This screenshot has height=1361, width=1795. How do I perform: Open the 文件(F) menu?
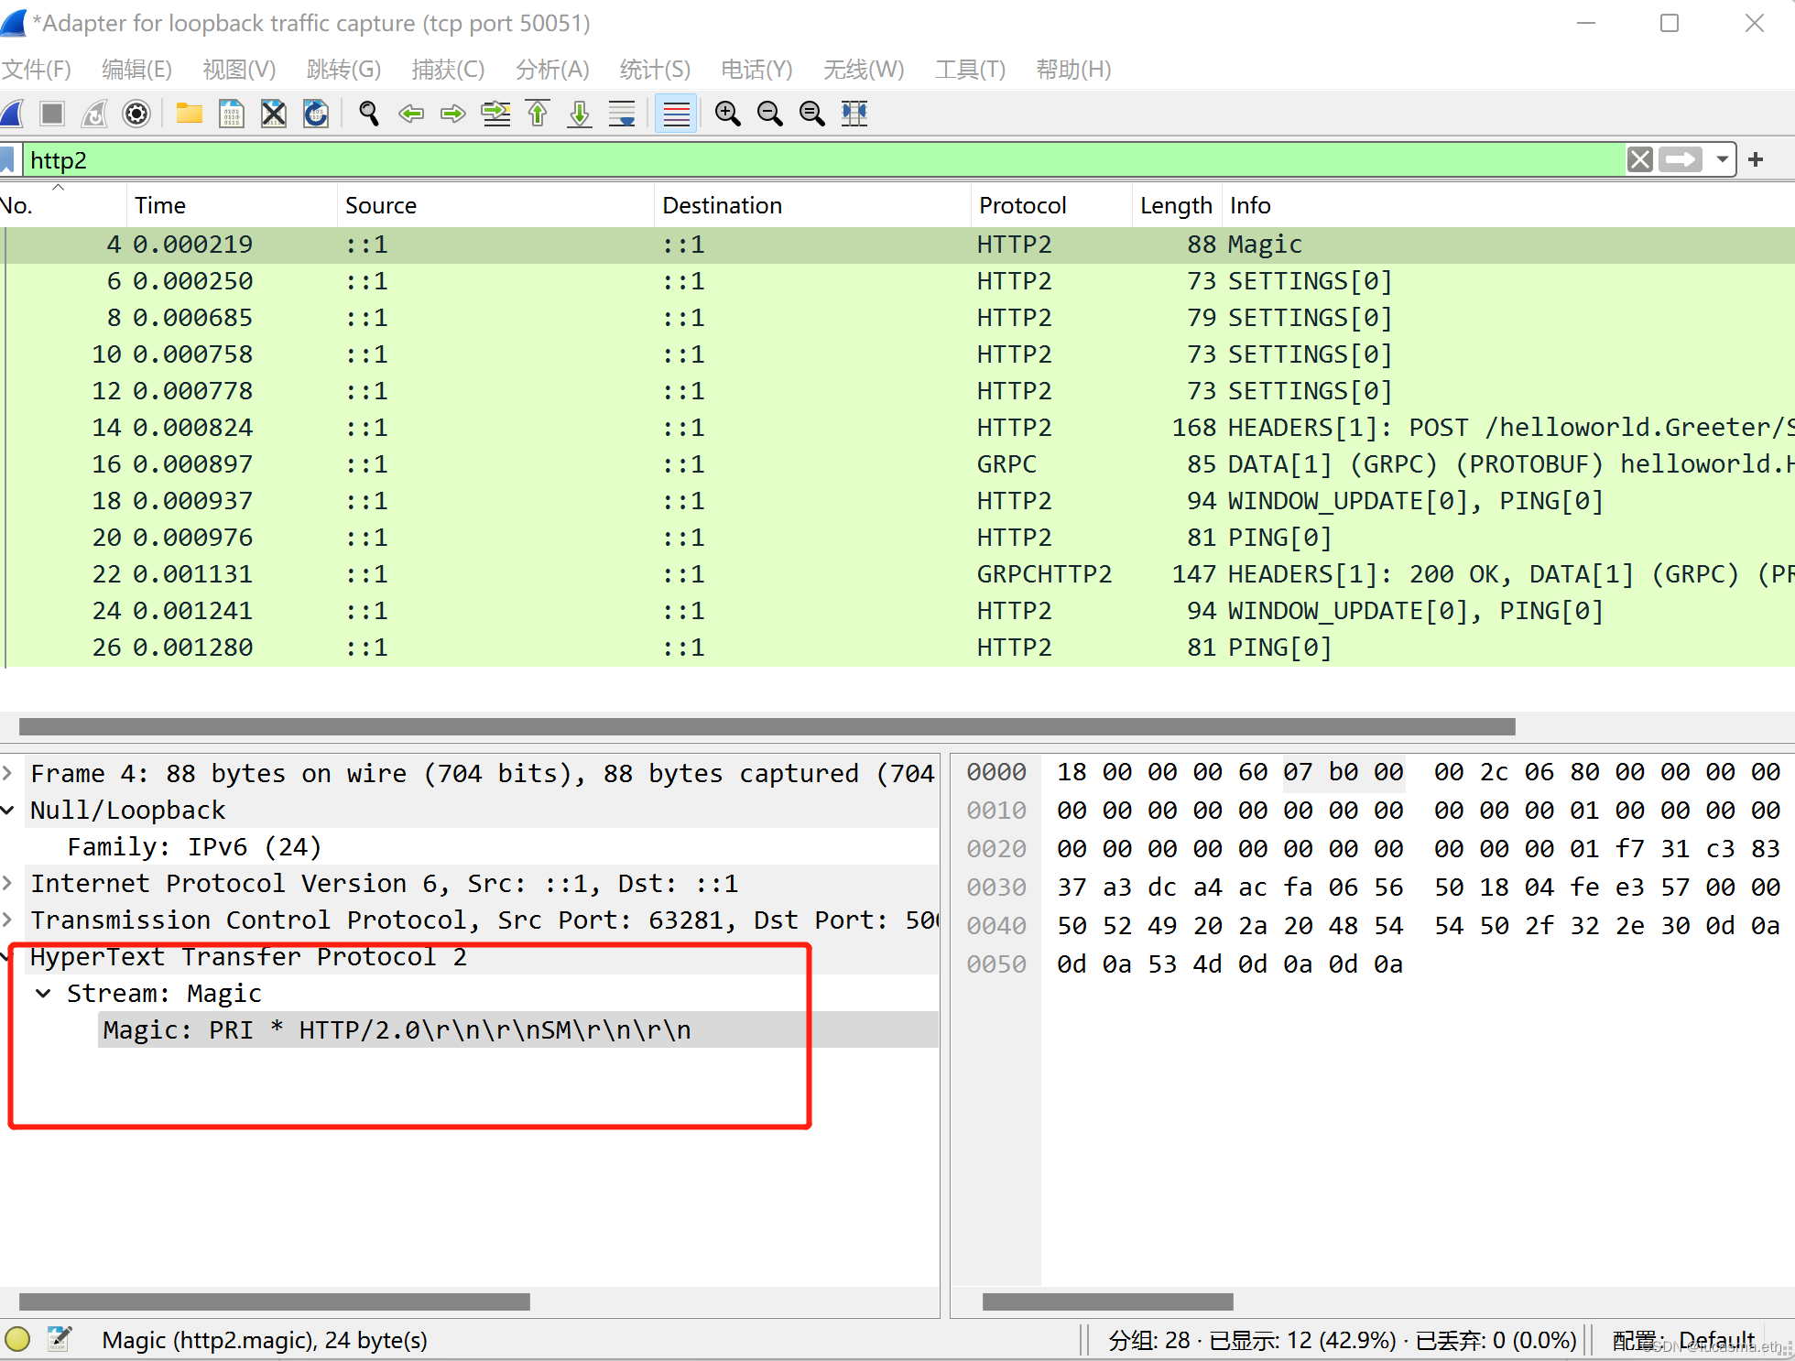(x=37, y=70)
